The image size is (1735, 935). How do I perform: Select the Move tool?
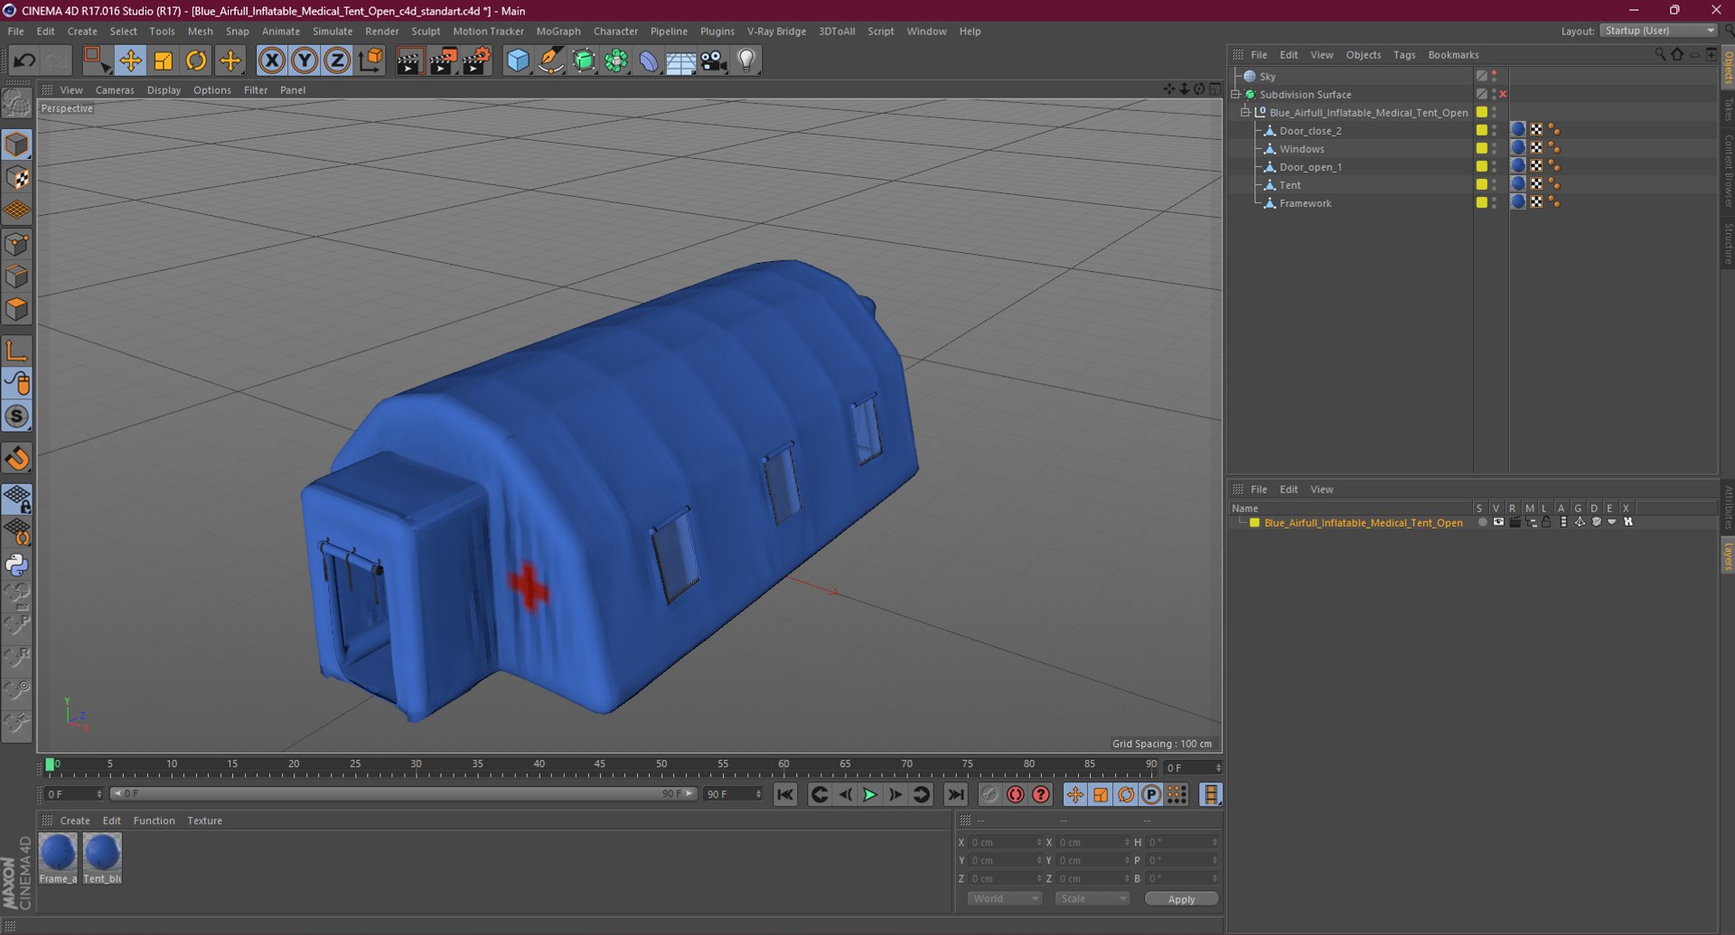click(x=130, y=61)
